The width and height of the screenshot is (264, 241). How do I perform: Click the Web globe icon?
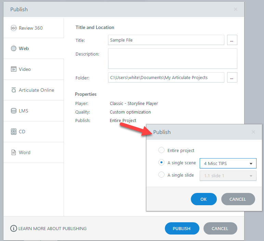pyautogui.click(x=14, y=49)
